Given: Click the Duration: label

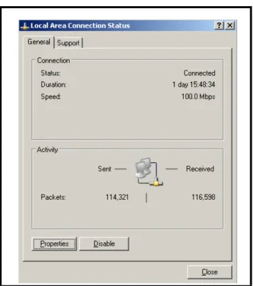Looking at the screenshot, I should tap(53, 85).
